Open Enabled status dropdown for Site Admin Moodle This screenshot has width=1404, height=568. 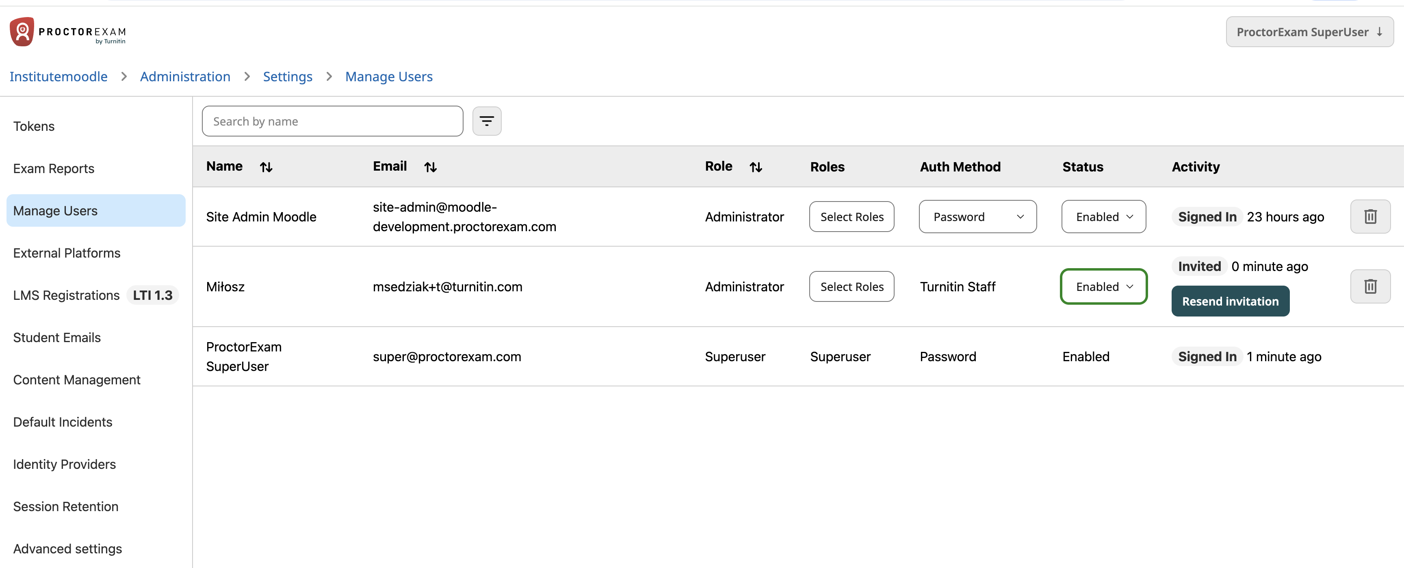coord(1104,217)
